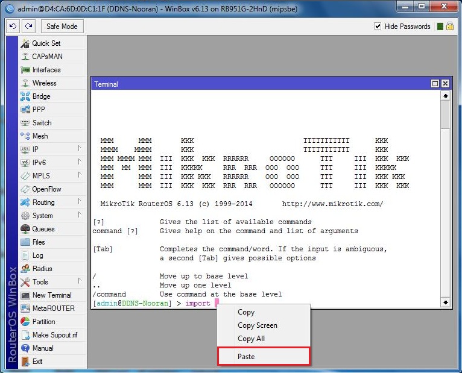Click the System gear icon
Viewport: 462px width, 373px height.
(x=25, y=216)
